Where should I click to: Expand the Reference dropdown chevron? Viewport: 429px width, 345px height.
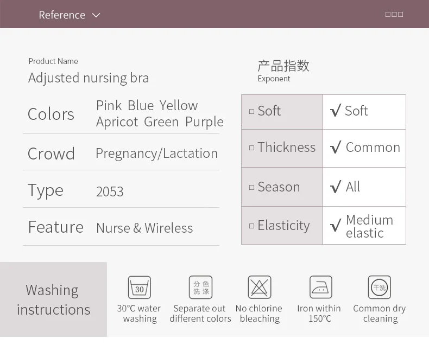[96, 15]
